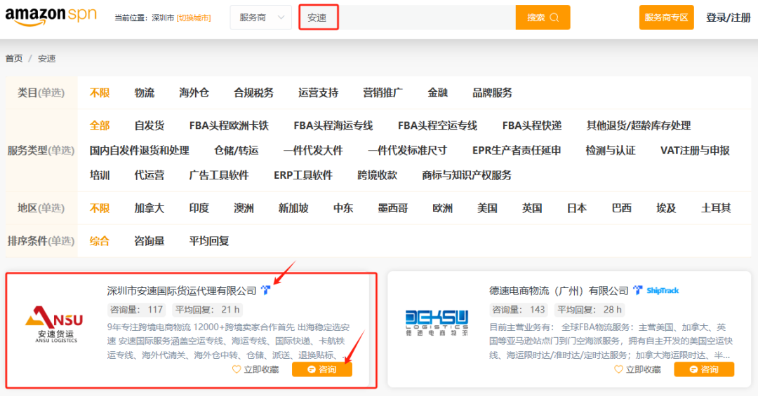Filter by 自发货 service type
Screen dimensions: 758x396
click(149, 125)
